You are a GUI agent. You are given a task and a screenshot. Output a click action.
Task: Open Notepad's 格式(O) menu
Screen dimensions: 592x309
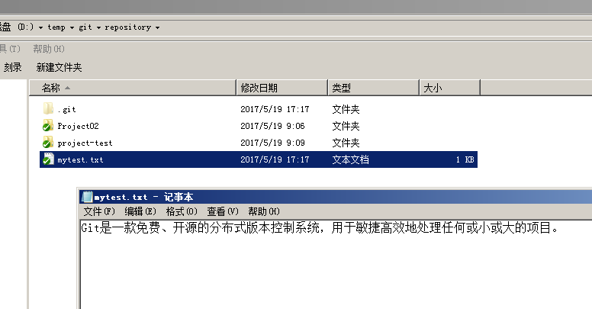(182, 211)
